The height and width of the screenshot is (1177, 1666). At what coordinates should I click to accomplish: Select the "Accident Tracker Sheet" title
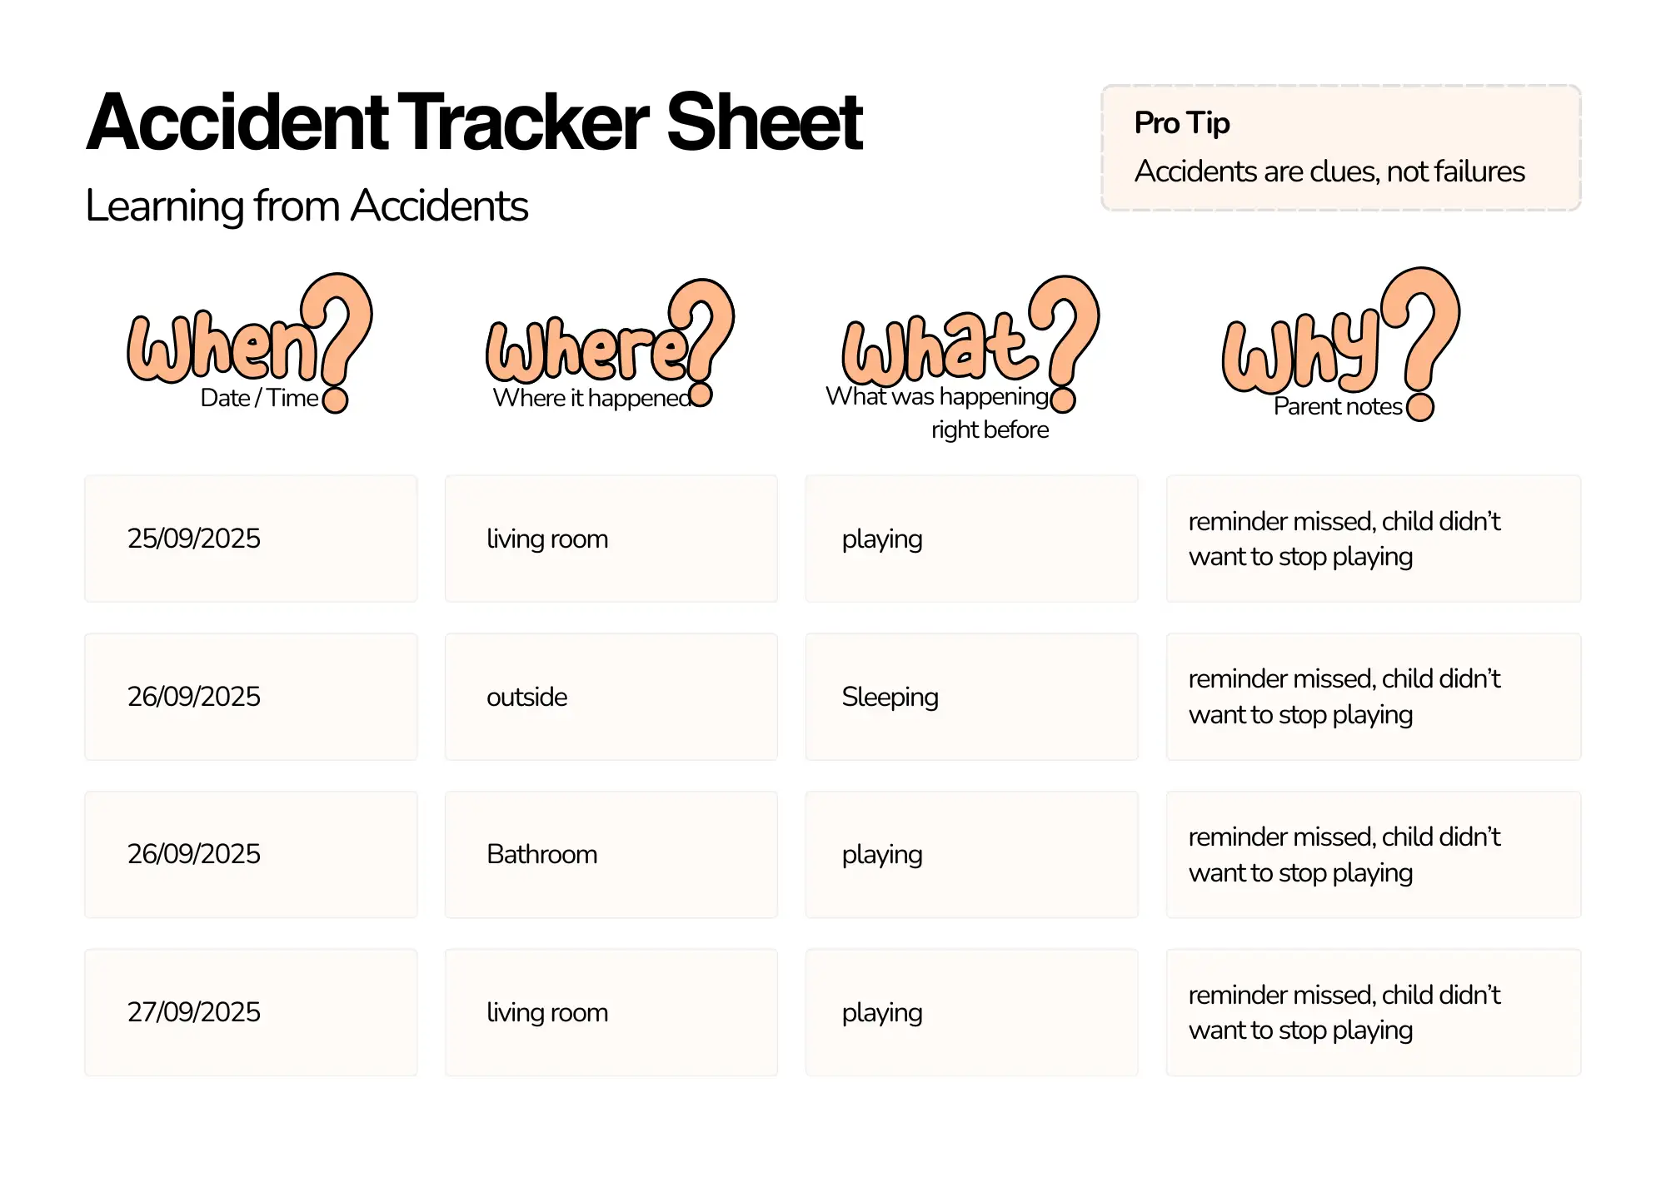coord(474,122)
